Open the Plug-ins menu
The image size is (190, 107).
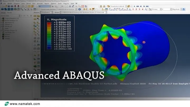click(66, 3)
